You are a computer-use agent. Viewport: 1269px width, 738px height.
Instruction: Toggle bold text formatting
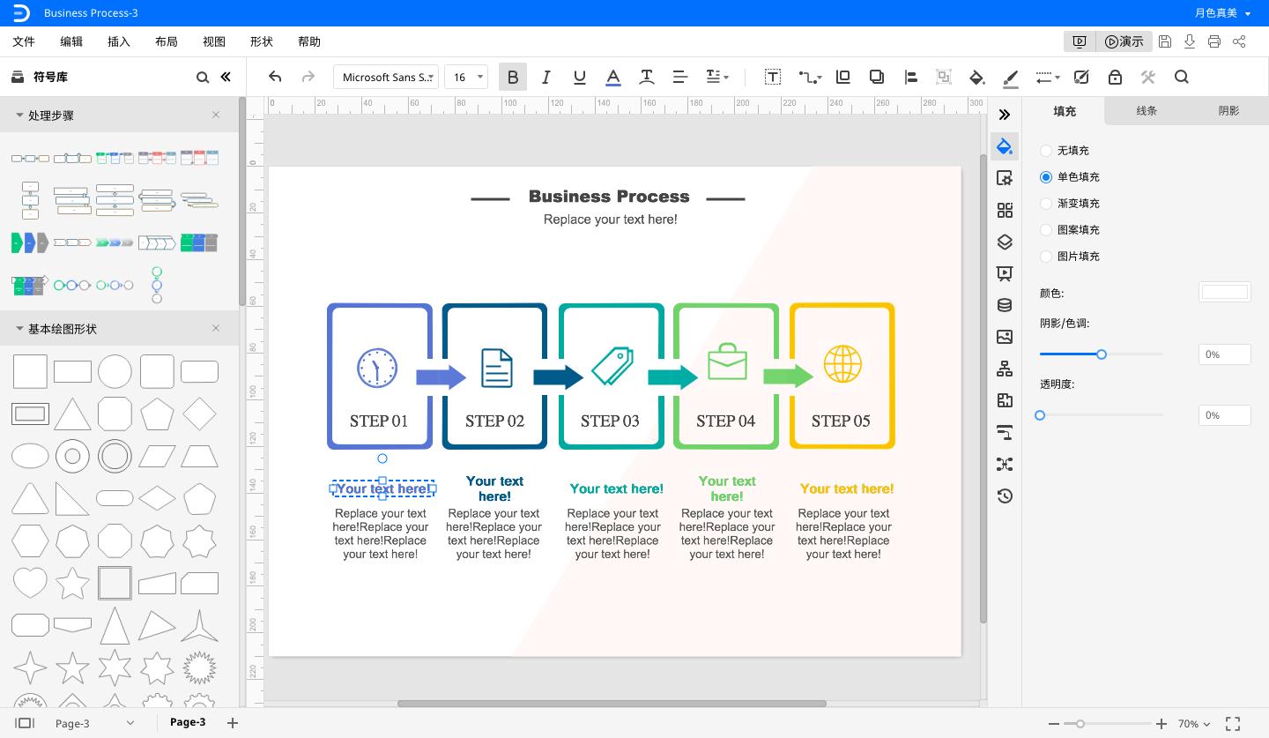(512, 78)
